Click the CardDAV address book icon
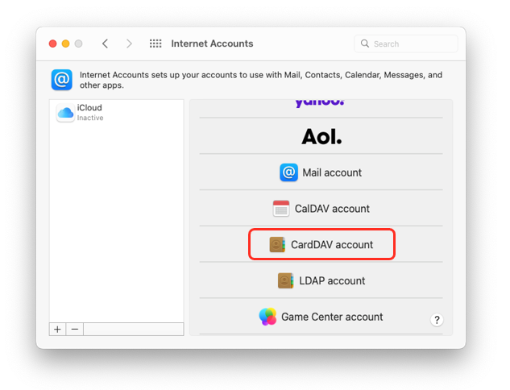This screenshot has height=390, width=510. point(278,244)
